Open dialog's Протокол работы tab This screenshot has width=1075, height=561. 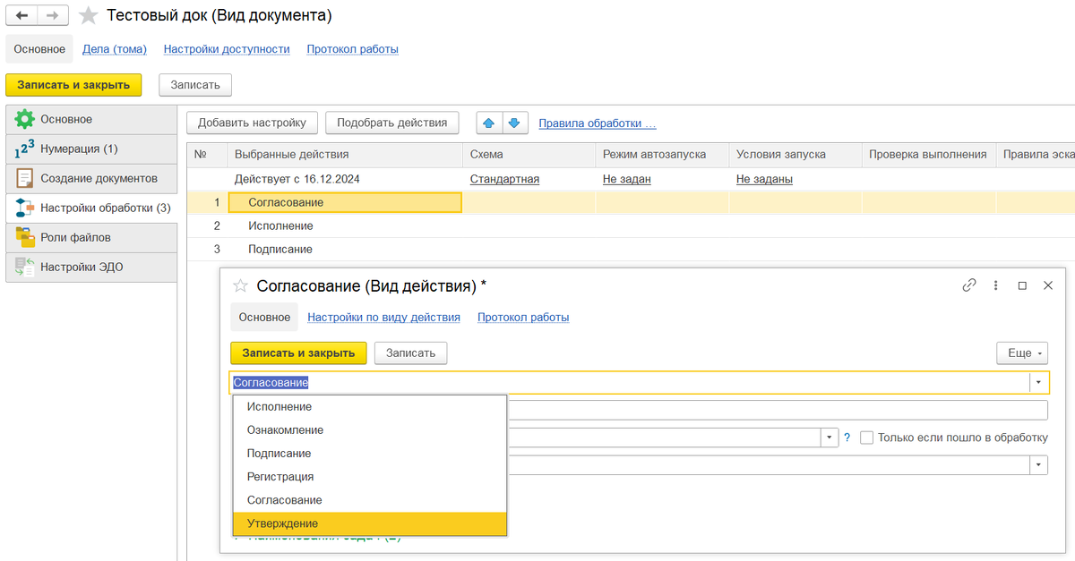(523, 318)
